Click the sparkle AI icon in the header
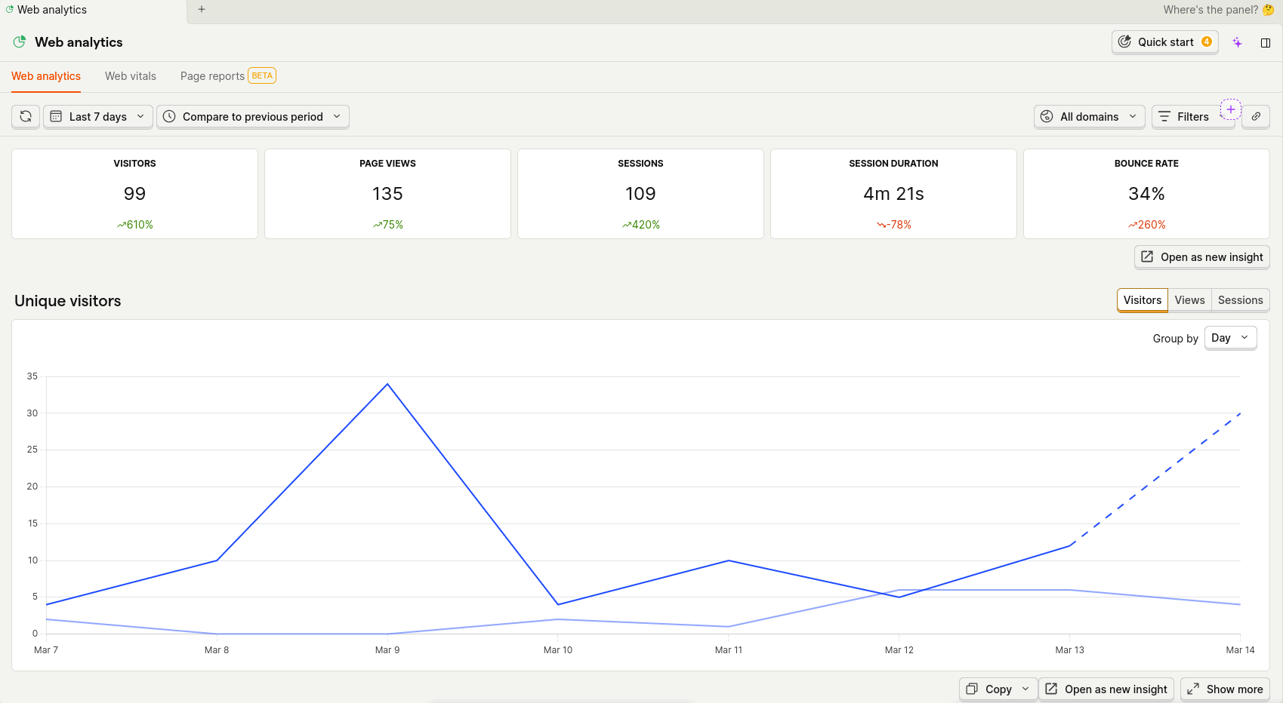1283x703 pixels. point(1238,42)
